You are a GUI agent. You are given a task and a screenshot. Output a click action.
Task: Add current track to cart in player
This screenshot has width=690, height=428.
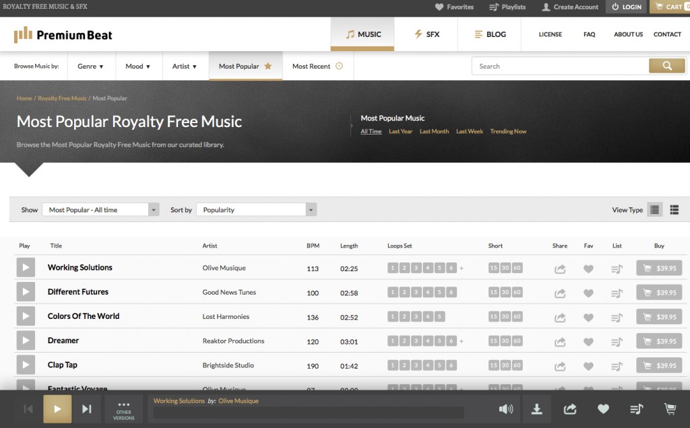670,409
